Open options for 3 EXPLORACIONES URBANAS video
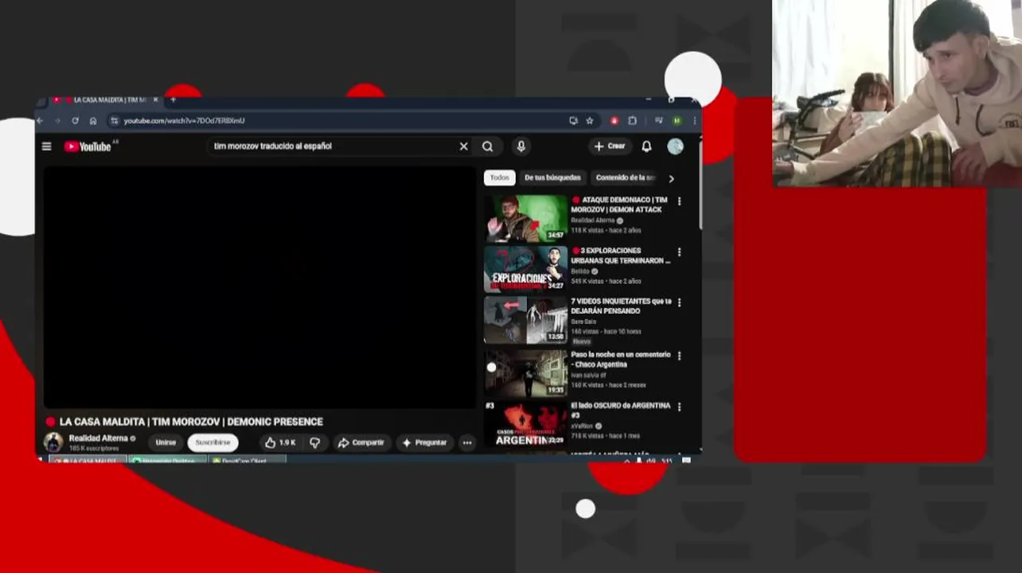 point(679,252)
